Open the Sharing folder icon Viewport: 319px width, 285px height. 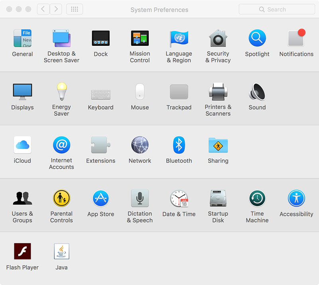(218, 145)
